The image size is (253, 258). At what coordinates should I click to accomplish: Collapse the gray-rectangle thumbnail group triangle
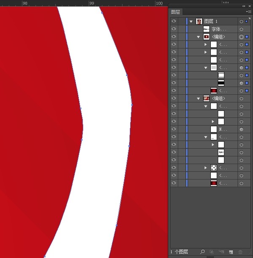pos(206,68)
